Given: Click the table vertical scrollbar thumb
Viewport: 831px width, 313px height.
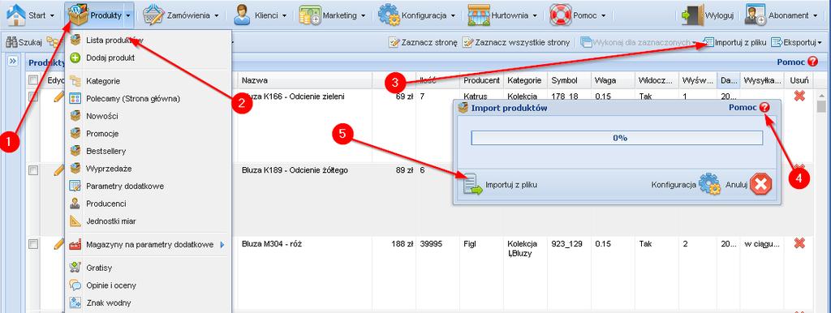Looking at the screenshot, I should (x=821, y=106).
